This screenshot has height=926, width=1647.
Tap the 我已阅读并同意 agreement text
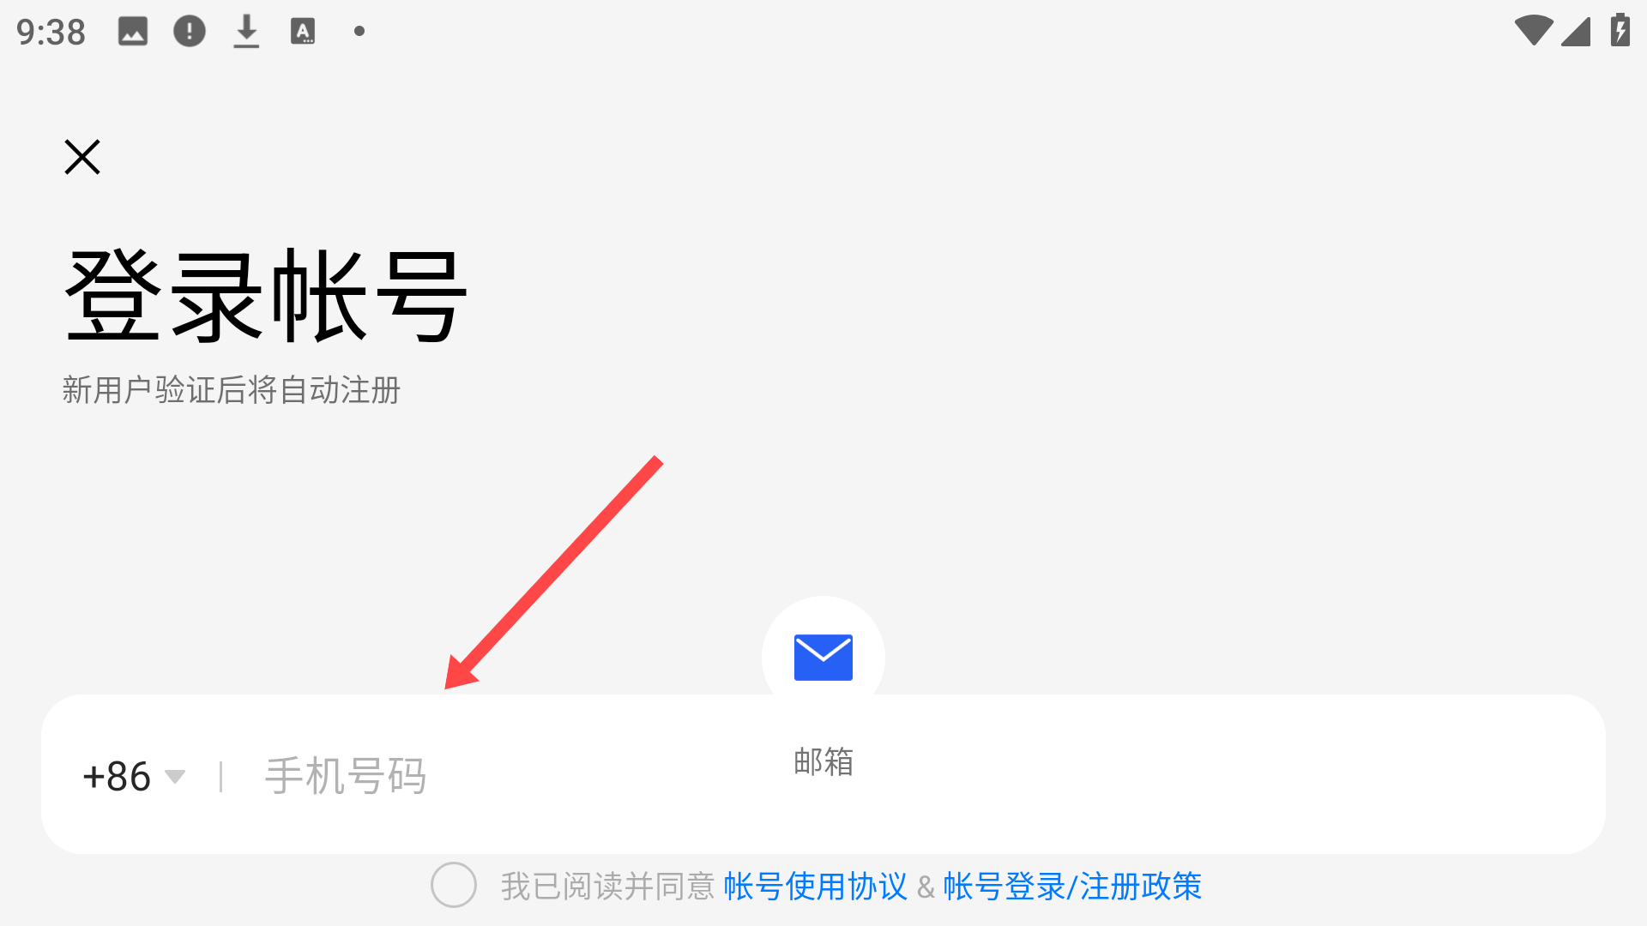click(x=607, y=886)
